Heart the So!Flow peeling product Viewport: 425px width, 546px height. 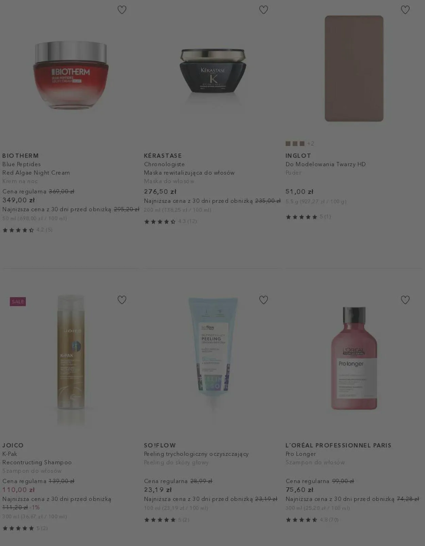coord(263,300)
